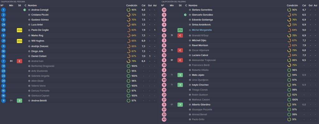This screenshot has width=319, height=124.
Task: Sort Pescara table by Condición column
Action: point(132,6)
